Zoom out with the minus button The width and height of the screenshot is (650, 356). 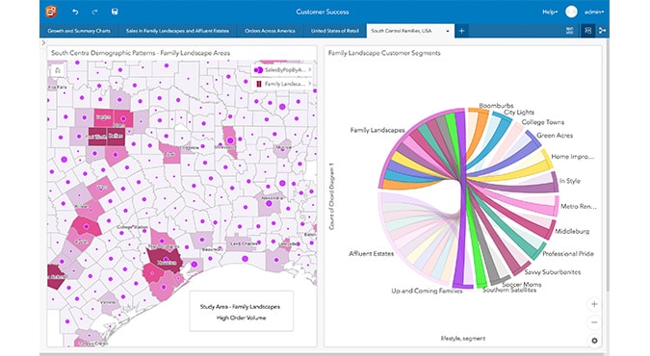[594, 322]
